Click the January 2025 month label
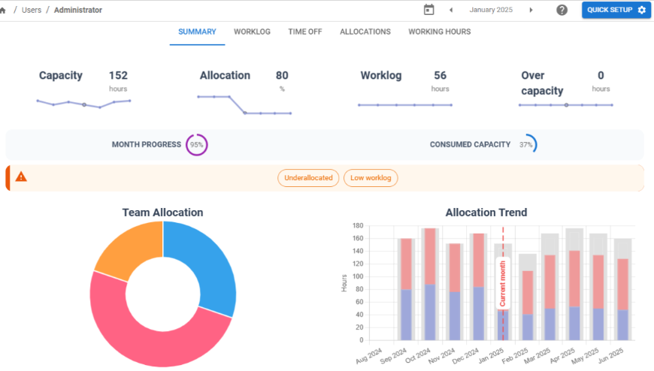The width and height of the screenshot is (654, 371). 491,10
